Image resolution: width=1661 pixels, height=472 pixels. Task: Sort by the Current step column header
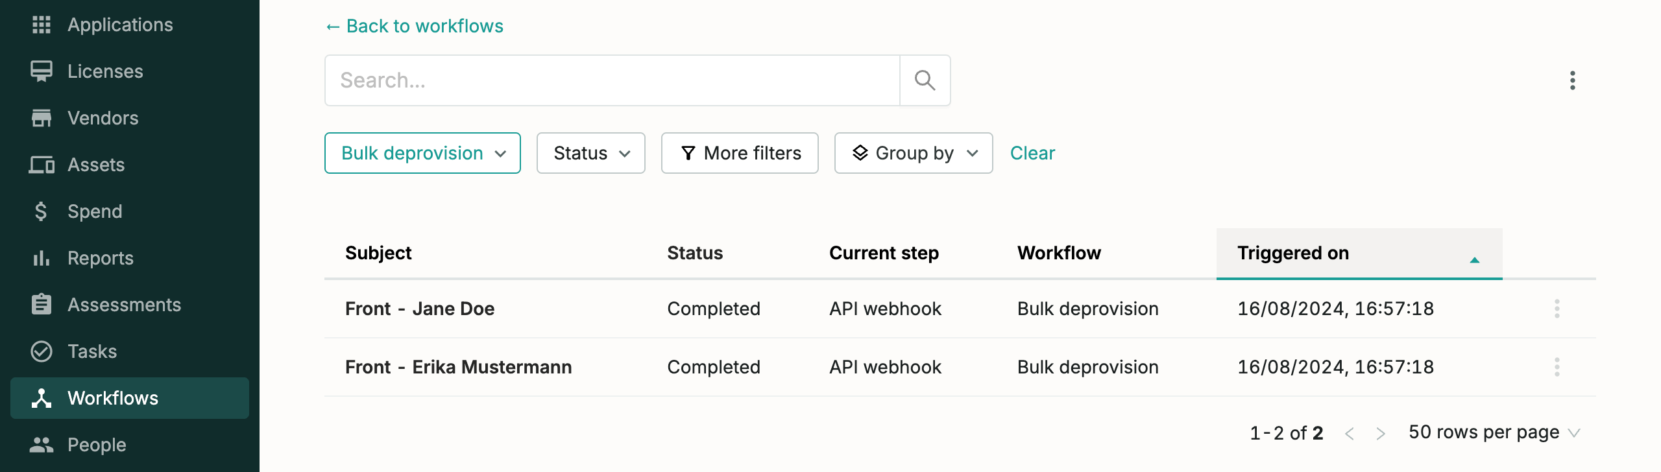[x=884, y=253]
